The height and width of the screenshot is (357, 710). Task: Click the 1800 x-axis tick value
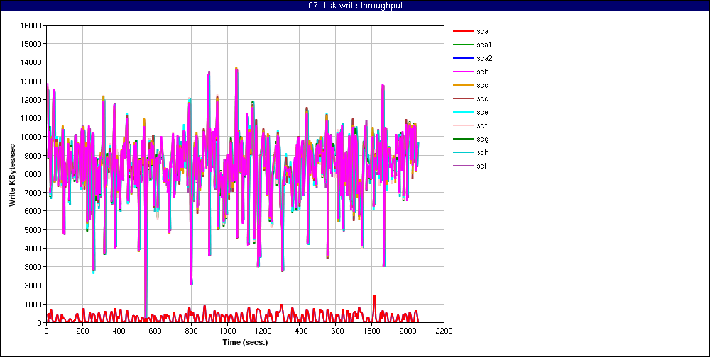point(371,331)
